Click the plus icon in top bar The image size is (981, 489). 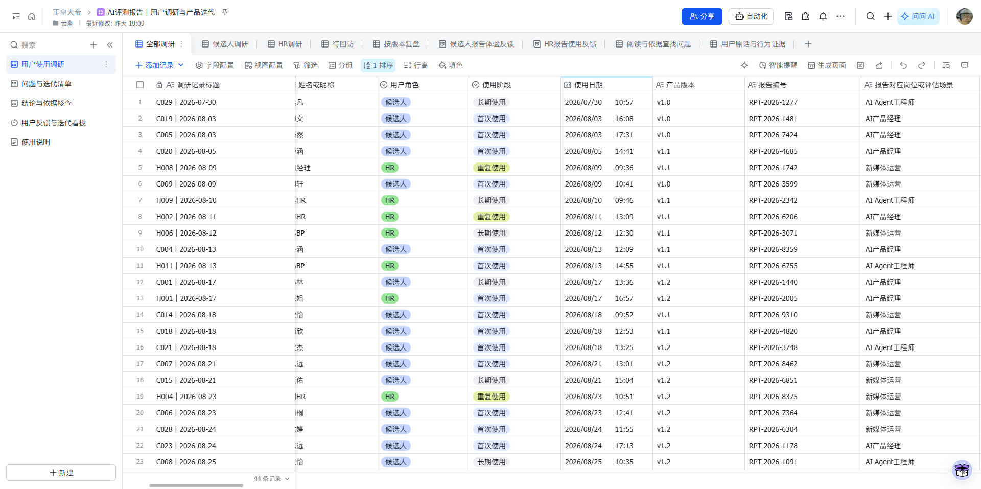pyautogui.click(x=888, y=16)
